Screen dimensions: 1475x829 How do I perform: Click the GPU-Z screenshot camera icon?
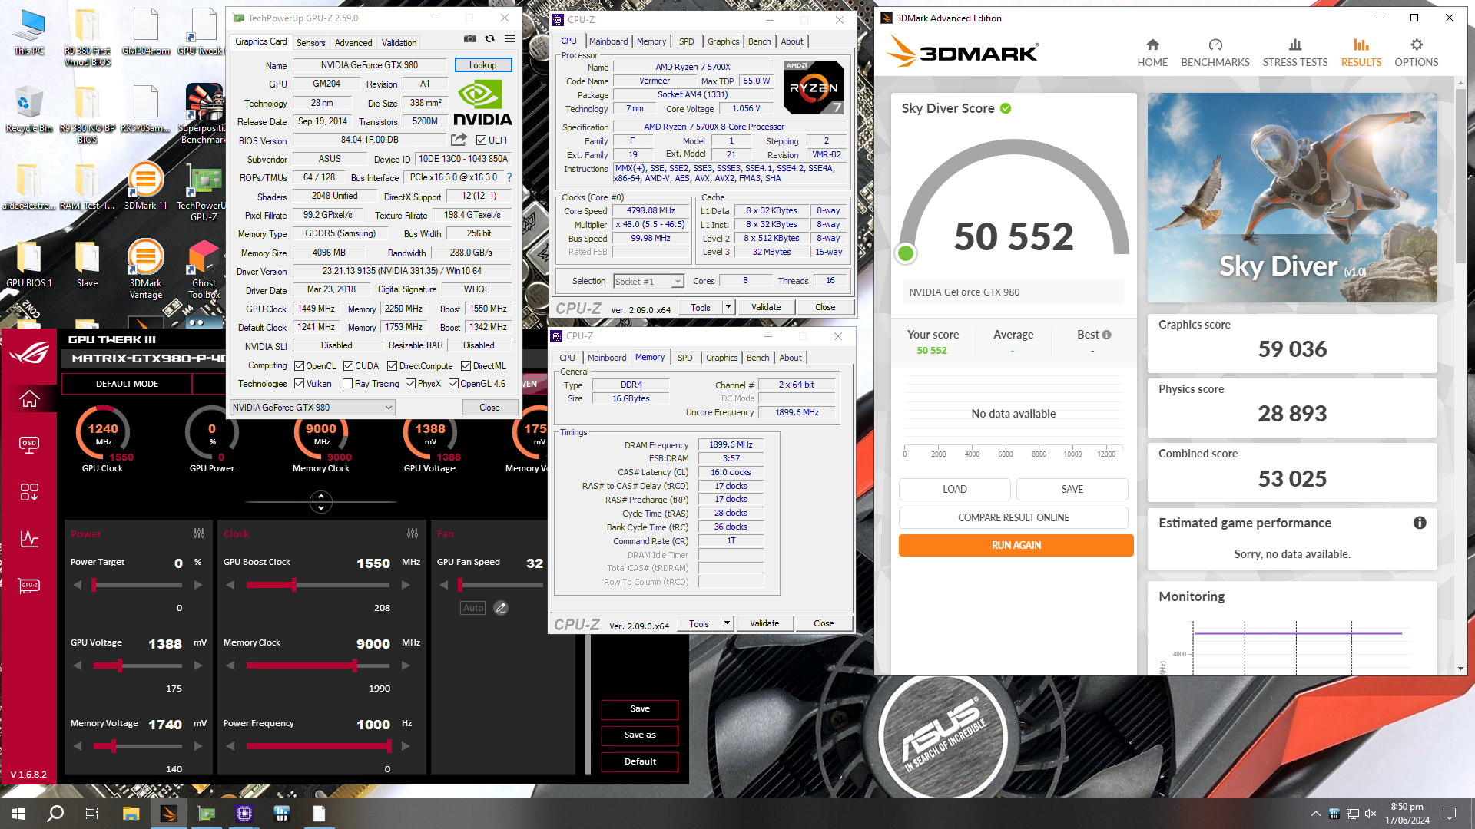[x=469, y=38]
